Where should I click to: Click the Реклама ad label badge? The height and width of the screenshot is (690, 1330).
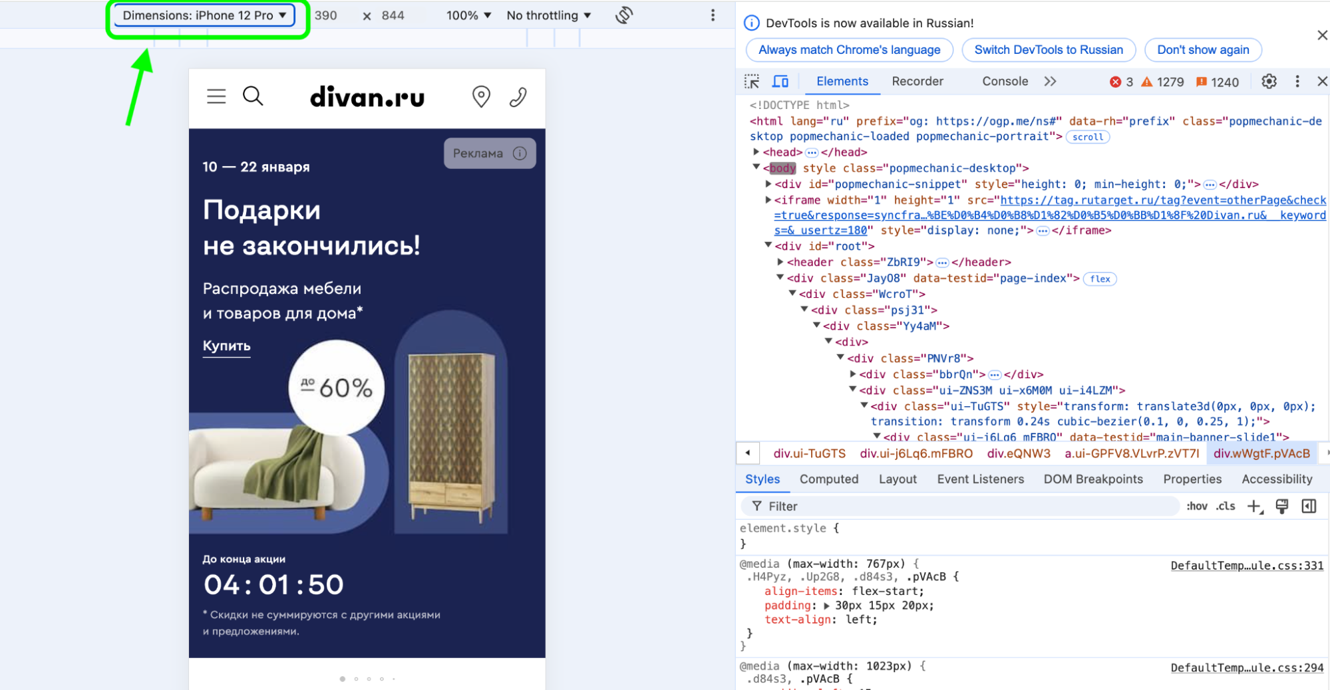[490, 154]
